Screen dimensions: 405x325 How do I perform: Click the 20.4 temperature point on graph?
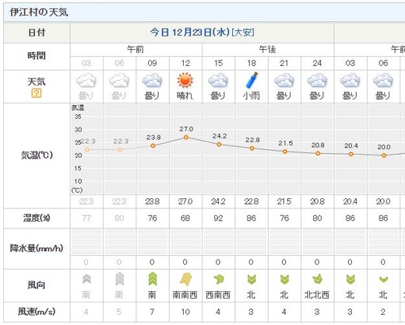point(350,154)
